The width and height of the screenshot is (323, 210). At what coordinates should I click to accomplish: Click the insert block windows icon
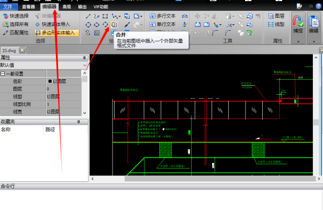[127, 16]
